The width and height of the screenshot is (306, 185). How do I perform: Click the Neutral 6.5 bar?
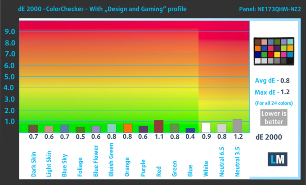(x=222, y=128)
